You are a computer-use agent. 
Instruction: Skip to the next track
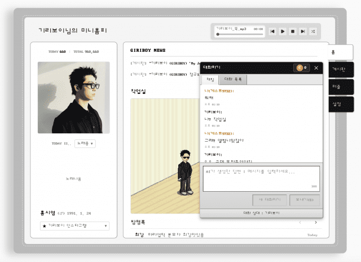(303, 31)
